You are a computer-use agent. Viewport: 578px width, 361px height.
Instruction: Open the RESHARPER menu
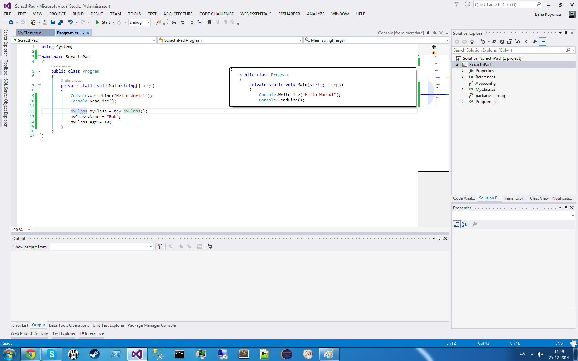tap(289, 14)
